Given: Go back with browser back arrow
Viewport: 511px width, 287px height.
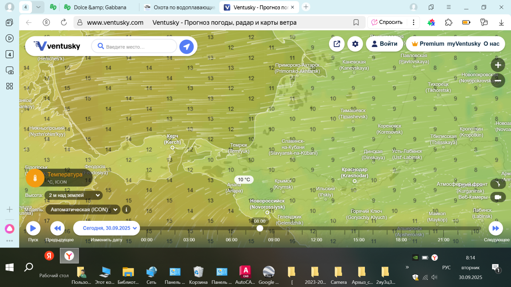Looking at the screenshot, I should [x=29, y=22].
